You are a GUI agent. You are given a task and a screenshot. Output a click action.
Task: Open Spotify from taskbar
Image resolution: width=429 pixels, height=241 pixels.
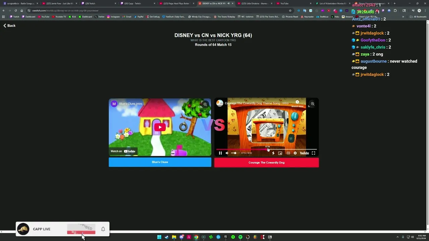(x=240, y=237)
